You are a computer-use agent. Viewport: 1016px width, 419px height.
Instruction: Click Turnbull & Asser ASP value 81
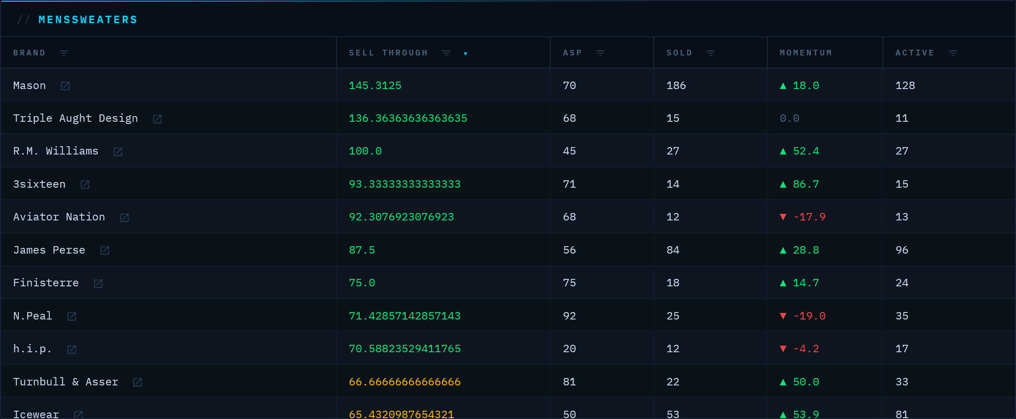(x=570, y=382)
